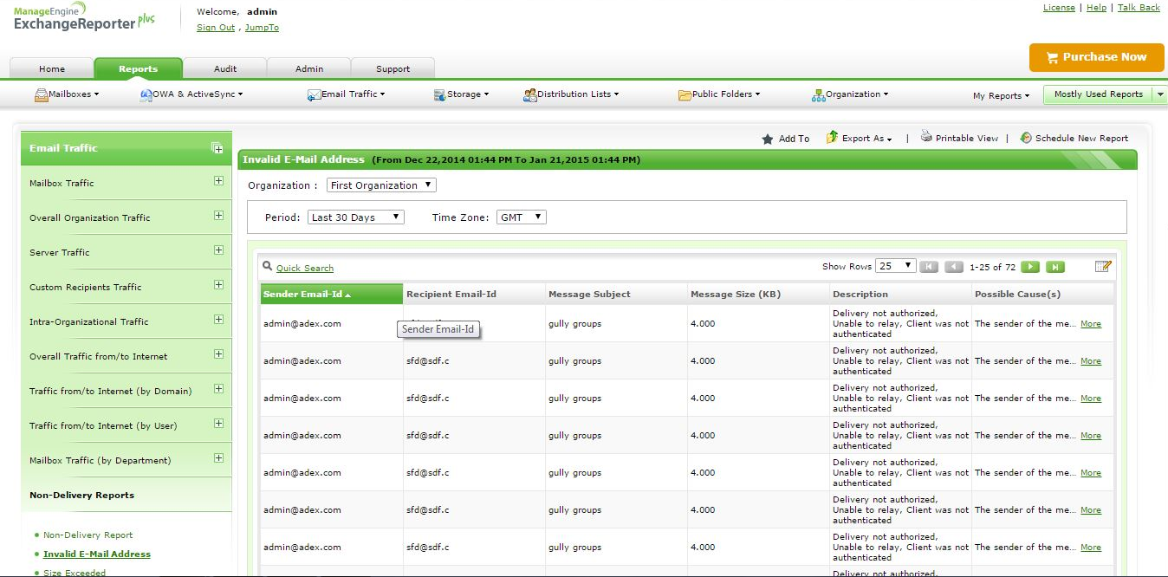Expand the Mailbox Traffic section
1168x577 pixels.
[x=218, y=181]
